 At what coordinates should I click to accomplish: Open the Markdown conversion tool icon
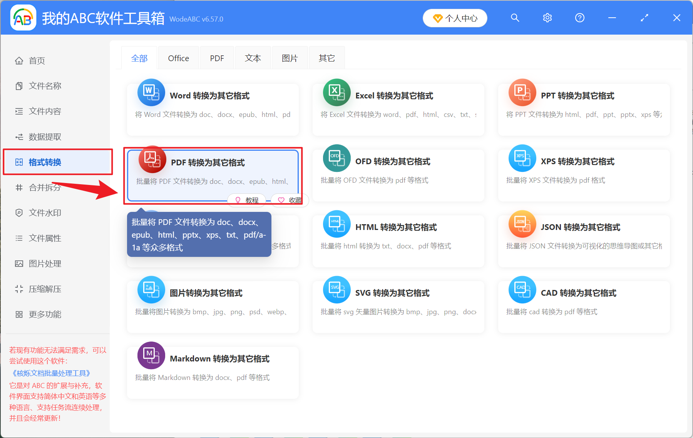151,355
